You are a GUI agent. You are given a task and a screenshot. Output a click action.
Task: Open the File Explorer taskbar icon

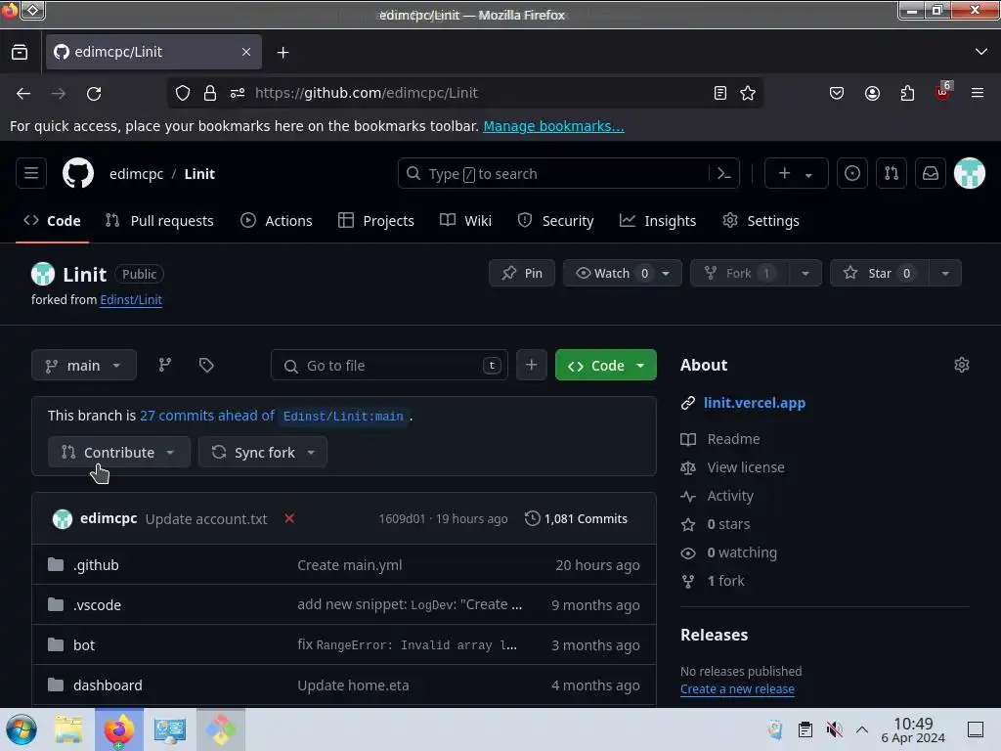tap(68, 729)
